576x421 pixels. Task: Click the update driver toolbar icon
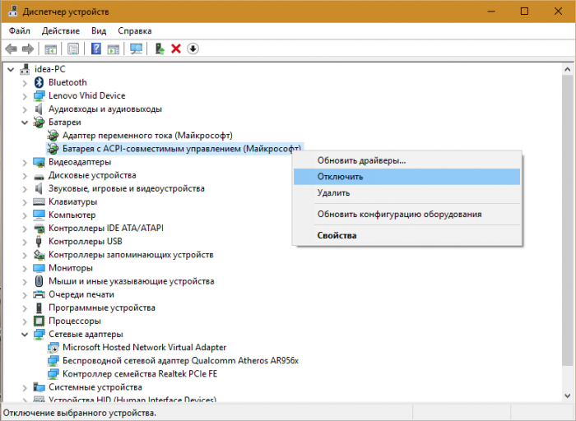coord(160,49)
